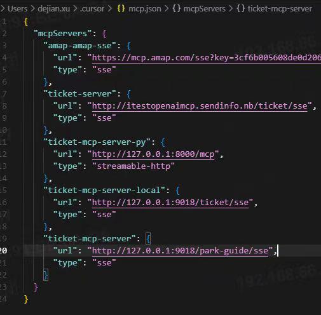The width and height of the screenshot is (321, 315).
Task: Click the "url" key on line 20
Action: pyautogui.click(x=65, y=251)
